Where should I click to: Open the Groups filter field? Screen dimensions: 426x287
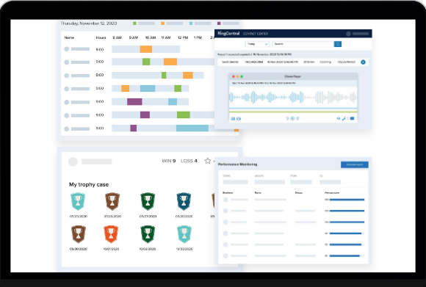click(270, 182)
